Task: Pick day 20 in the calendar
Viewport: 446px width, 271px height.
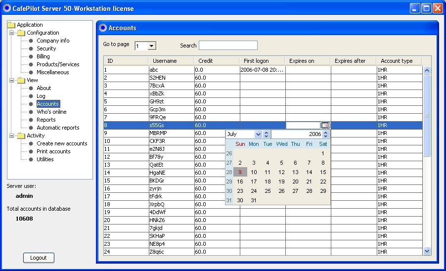Action: [295, 181]
